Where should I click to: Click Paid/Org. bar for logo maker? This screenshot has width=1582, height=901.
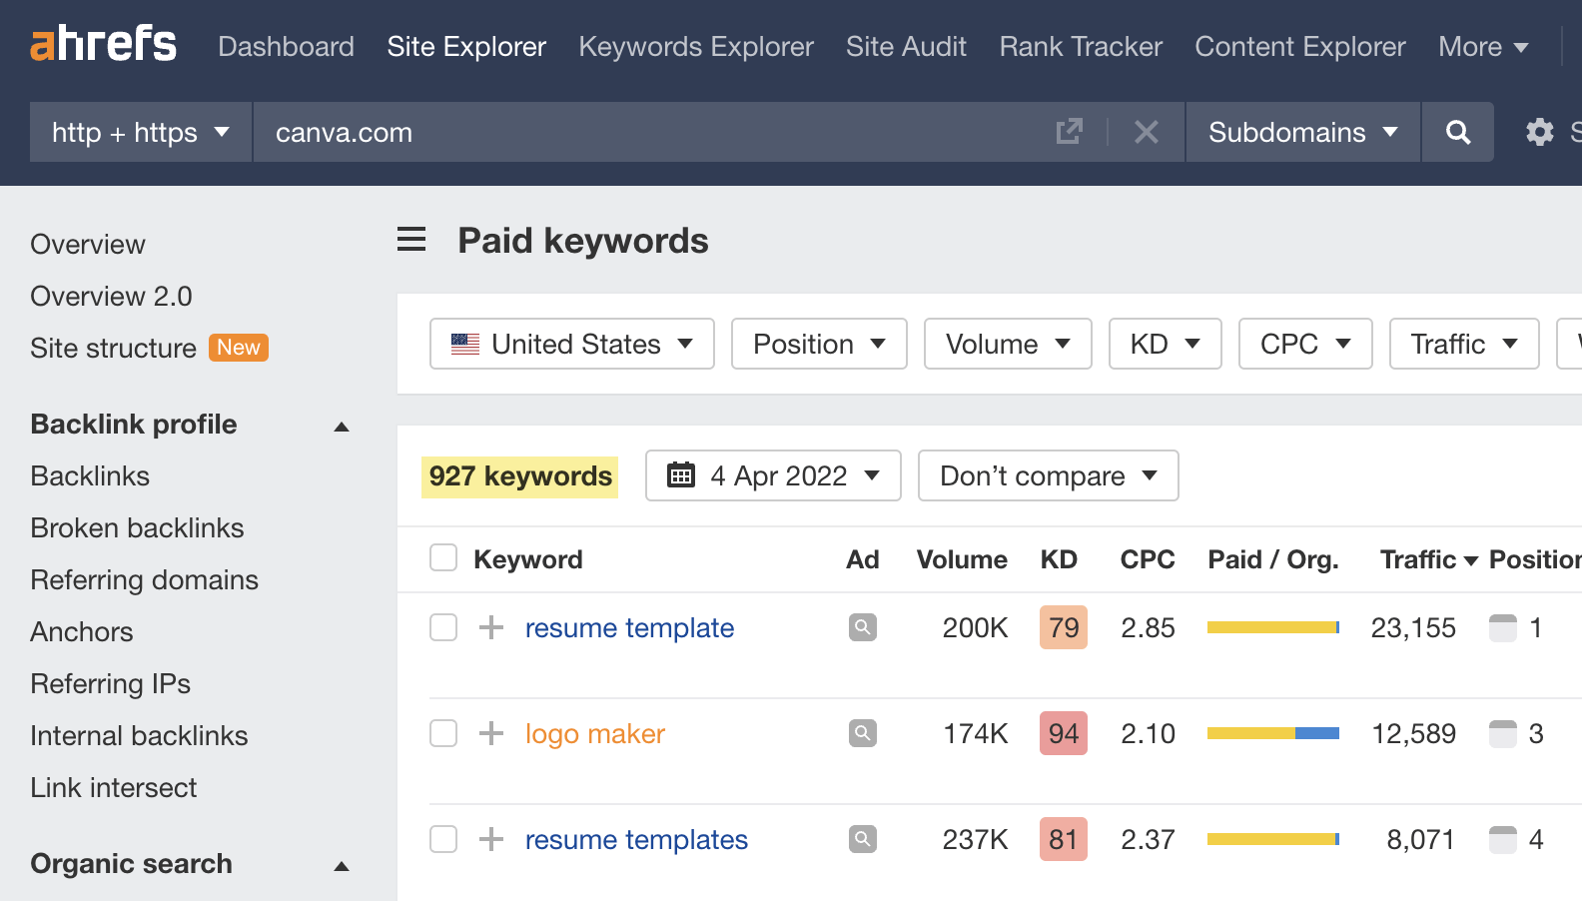(1273, 733)
